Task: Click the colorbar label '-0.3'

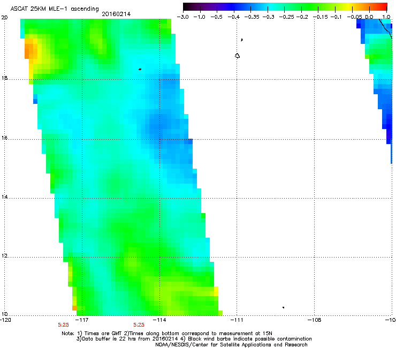Action: (x=268, y=17)
